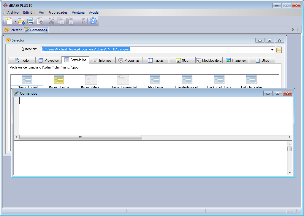Click the New file toolbar icon

pyautogui.click(x=9, y=21)
